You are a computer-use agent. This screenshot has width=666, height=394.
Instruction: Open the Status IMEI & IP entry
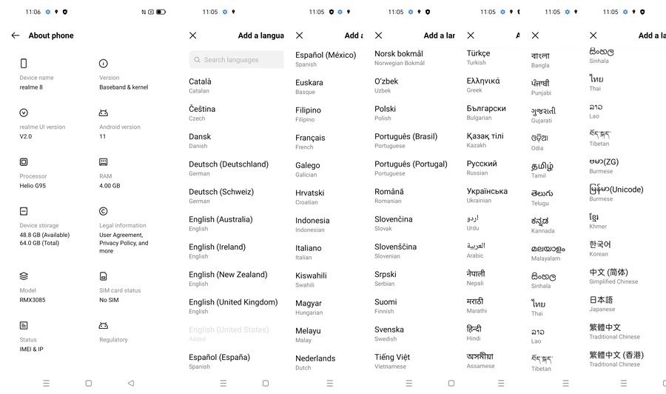(x=31, y=344)
